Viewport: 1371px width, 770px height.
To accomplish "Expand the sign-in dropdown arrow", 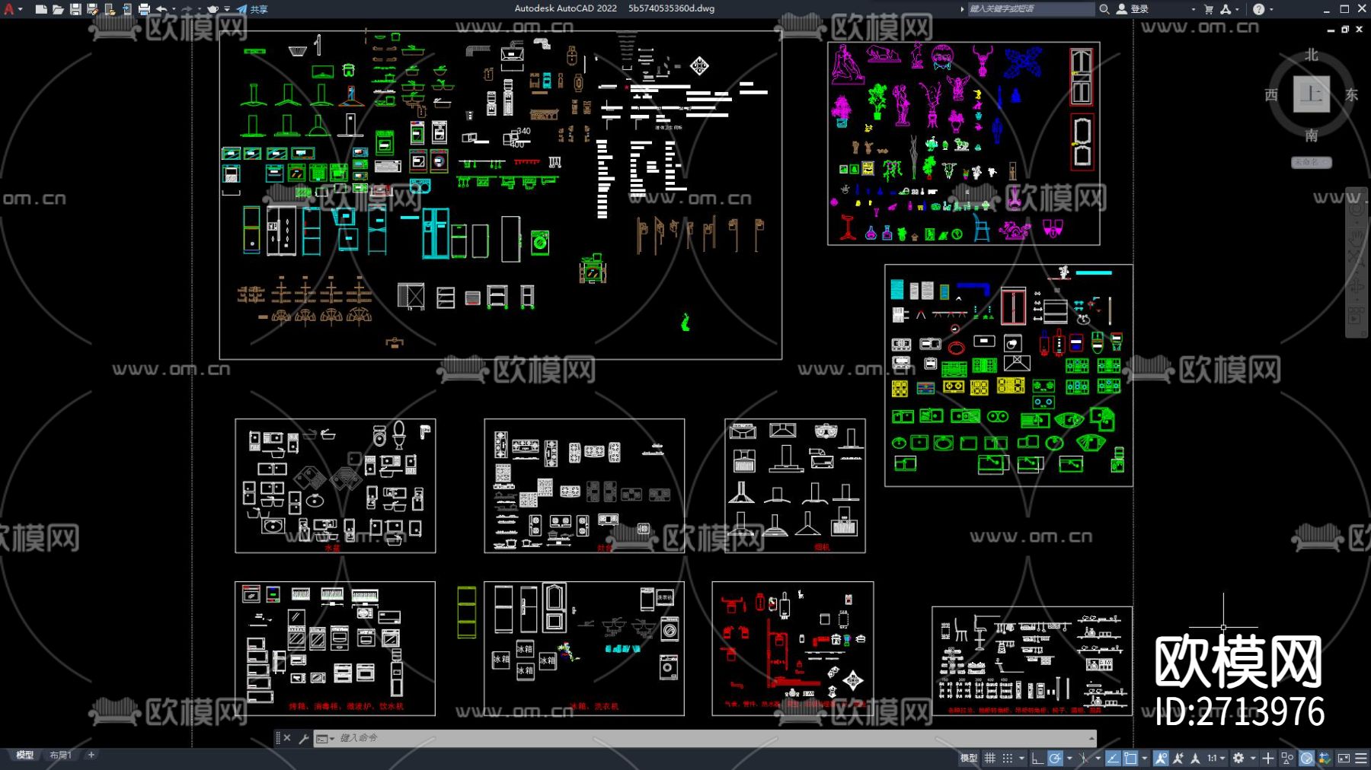I will (1193, 9).
